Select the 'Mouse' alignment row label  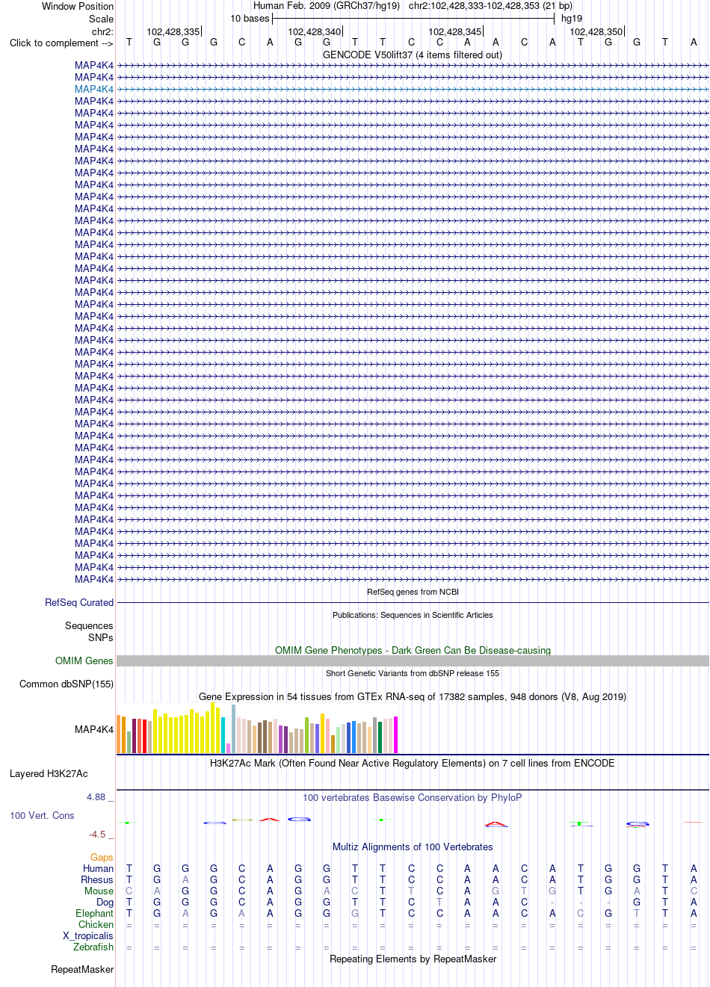[x=99, y=891]
